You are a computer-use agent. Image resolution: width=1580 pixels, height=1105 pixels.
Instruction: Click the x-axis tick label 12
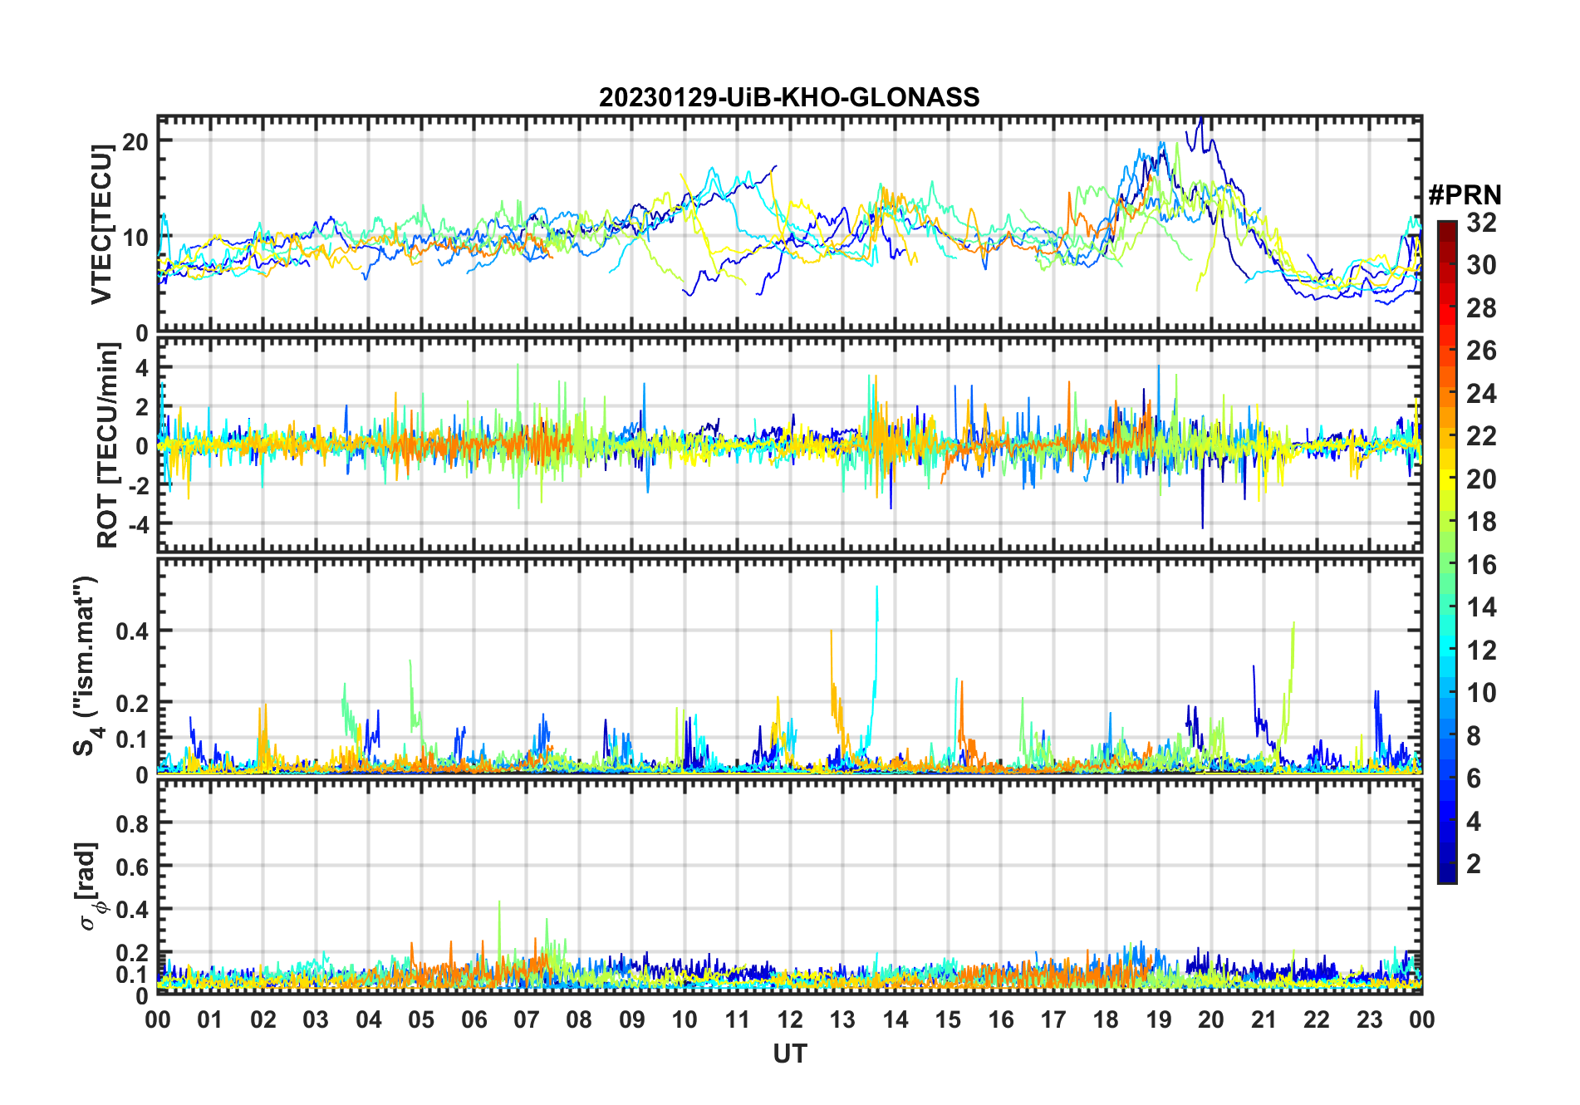[x=789, y=1019]
